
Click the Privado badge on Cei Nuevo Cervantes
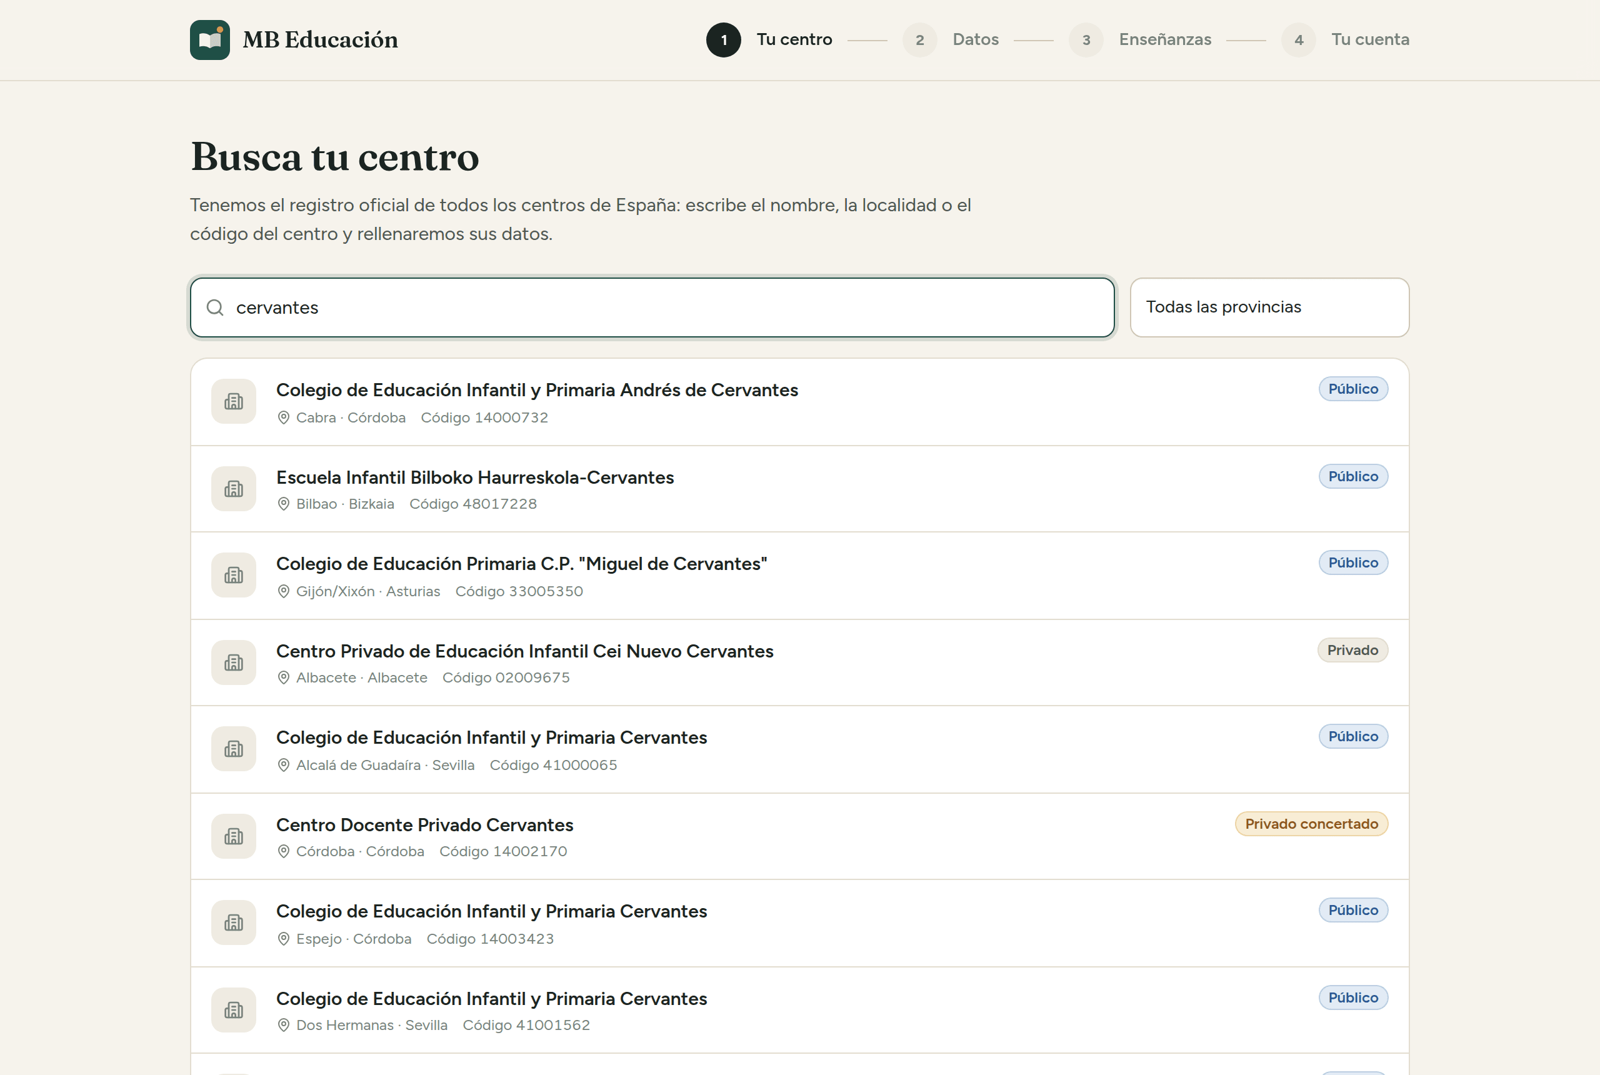pyautogui.click(x=1352, y=651)
